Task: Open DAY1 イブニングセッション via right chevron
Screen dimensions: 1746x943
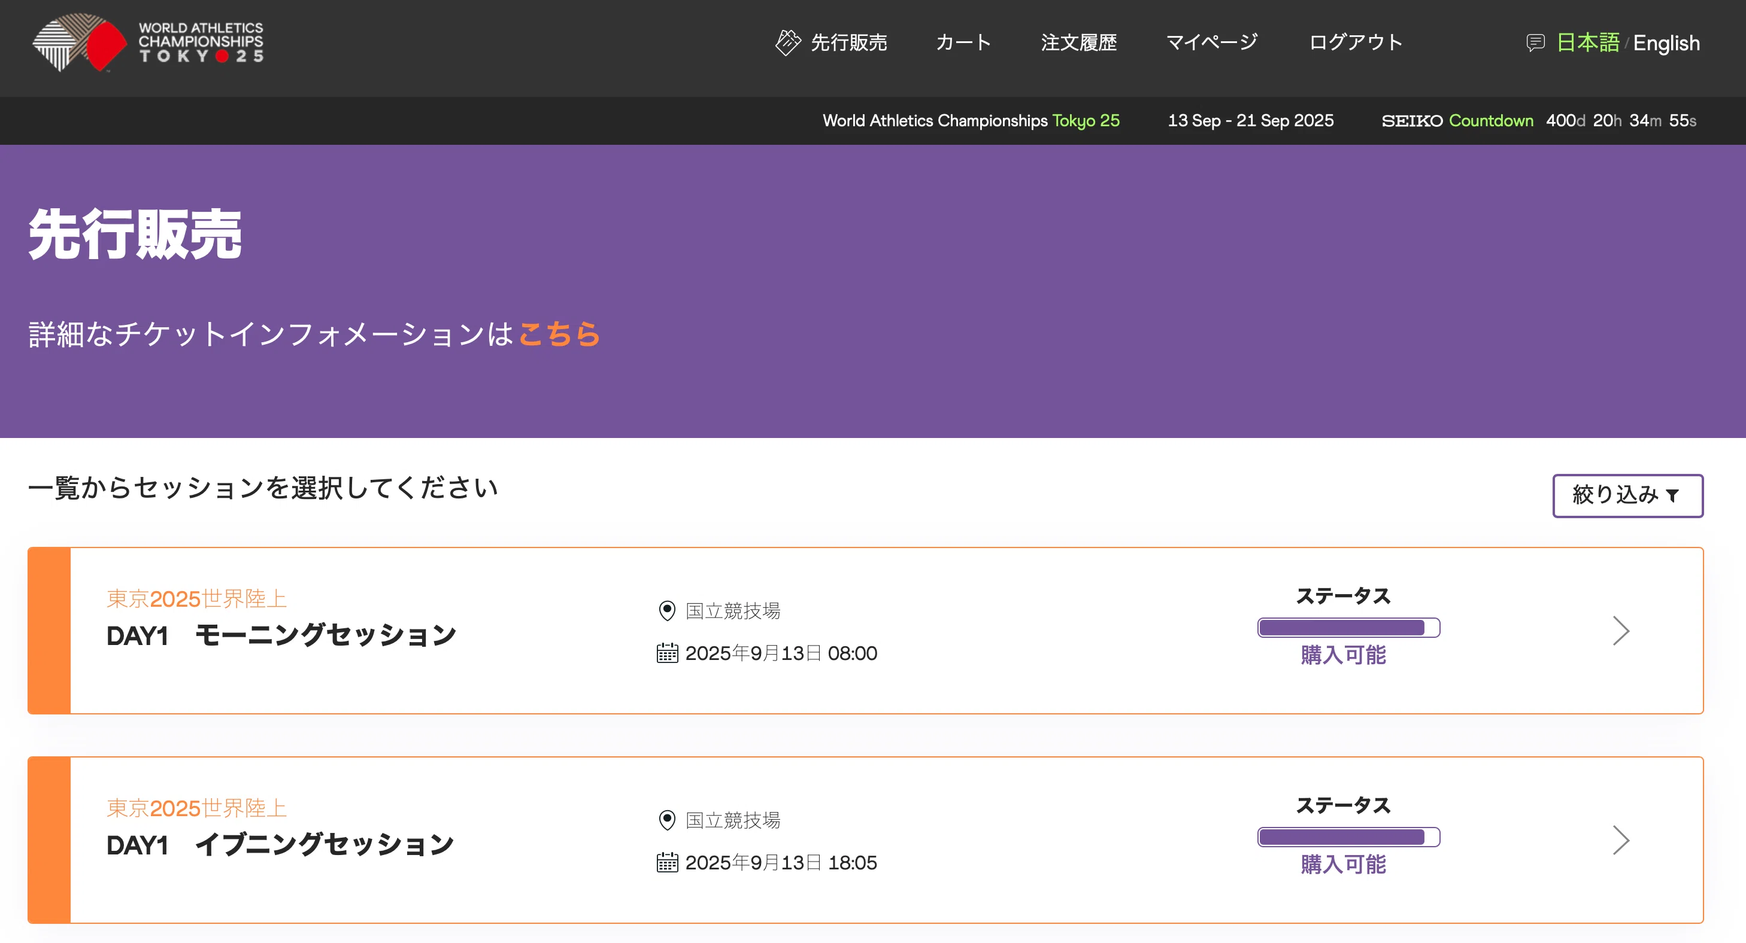Action: [x=1621, y=840]
